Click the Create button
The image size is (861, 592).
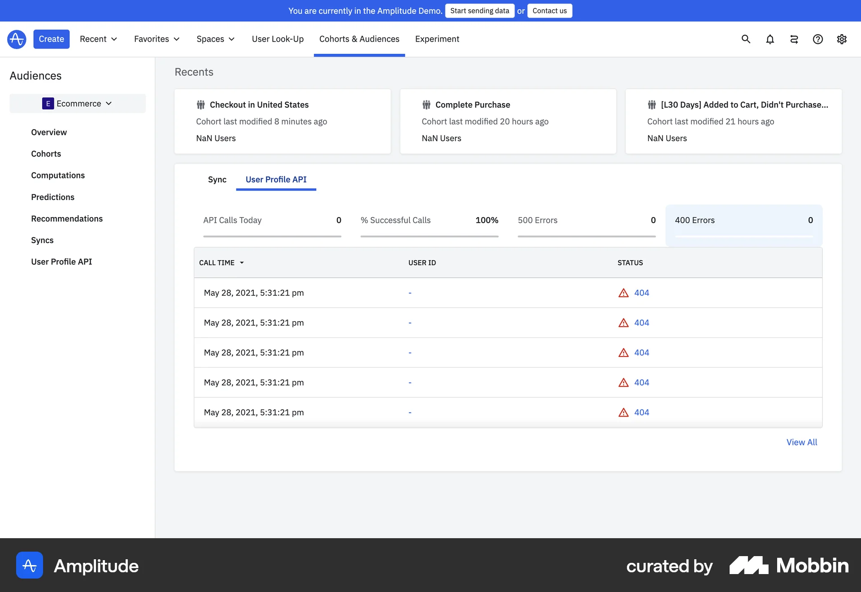tap(52, 39)
